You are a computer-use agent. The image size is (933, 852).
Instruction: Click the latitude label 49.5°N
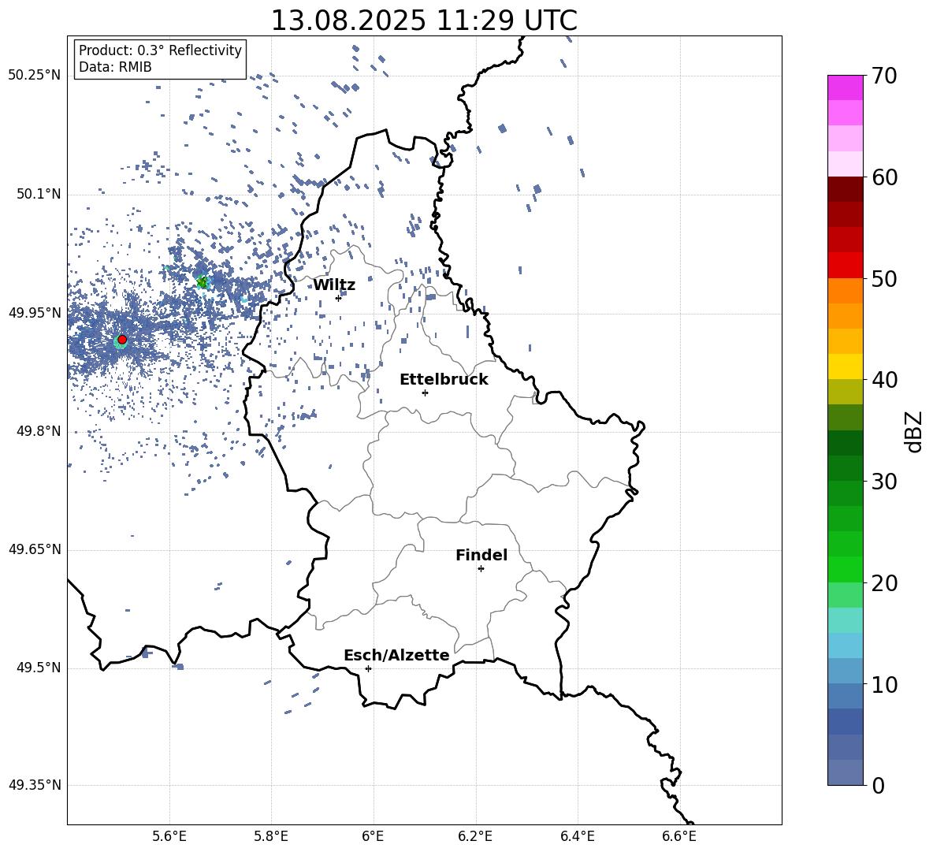[x=39, y=668]
